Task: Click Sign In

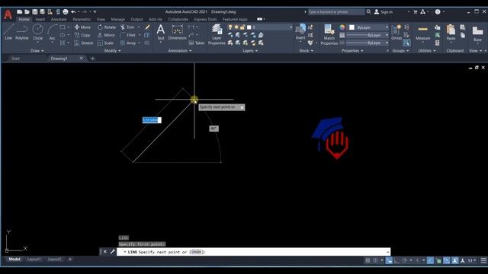Action: pos(383,12)
